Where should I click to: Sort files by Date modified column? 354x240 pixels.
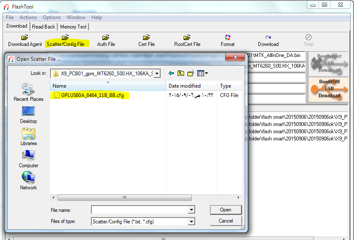pyautogui.click(x=191, y=86)
